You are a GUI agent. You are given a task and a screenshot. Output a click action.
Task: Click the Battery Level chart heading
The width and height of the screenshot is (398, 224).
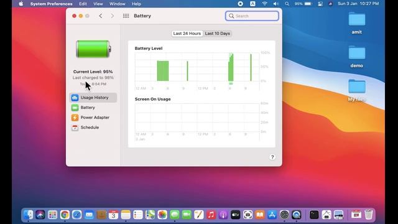point(149,49)
